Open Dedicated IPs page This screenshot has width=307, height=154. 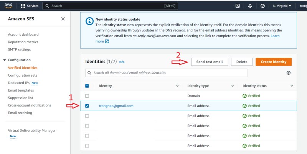coord(19,83)
